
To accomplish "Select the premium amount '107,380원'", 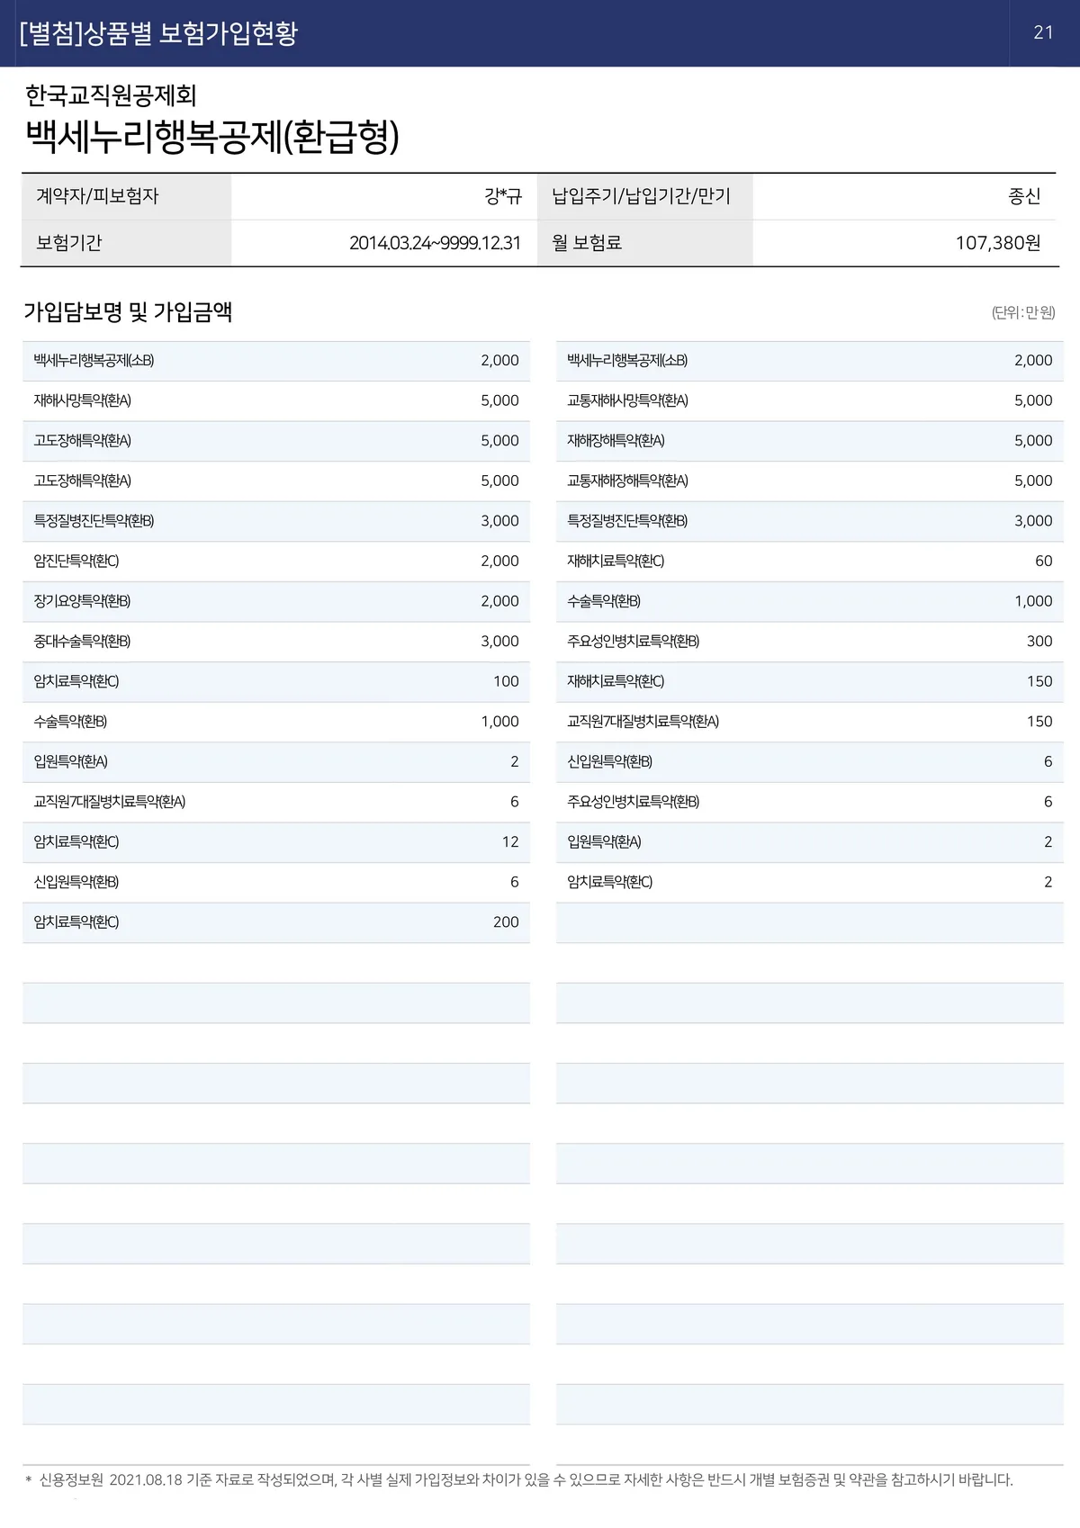I will click(x=998, y=243).
